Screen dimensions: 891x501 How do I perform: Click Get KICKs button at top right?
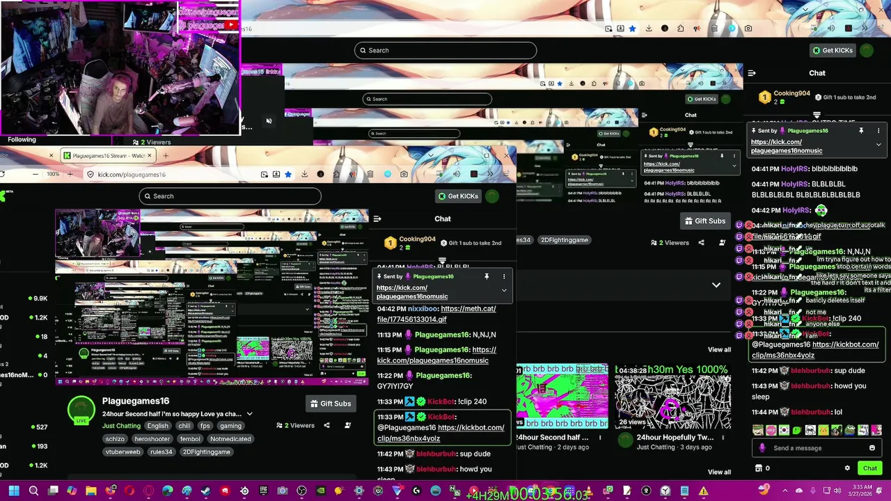point(832,50)
